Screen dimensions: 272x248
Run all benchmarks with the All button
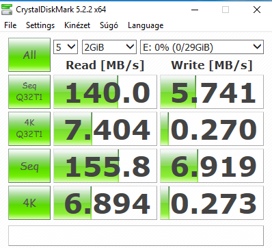click(29, 55)
